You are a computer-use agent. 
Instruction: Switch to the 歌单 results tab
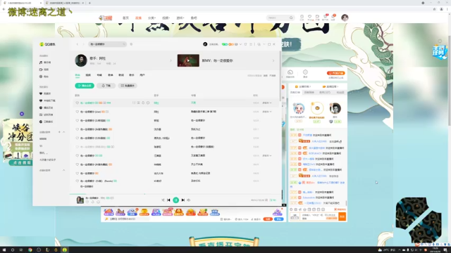[x=111, y=75]
